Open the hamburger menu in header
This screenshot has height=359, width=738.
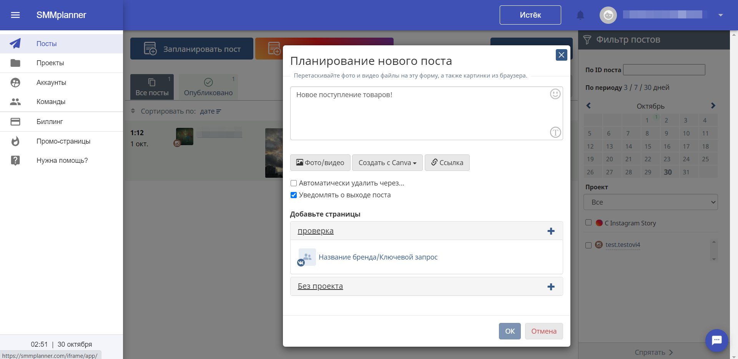point(15,15)
